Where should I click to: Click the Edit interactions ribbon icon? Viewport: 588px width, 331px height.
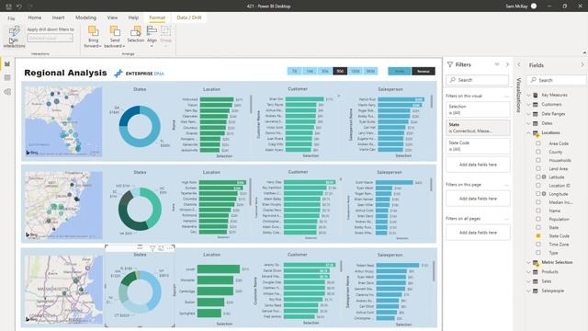[x=14, y=32]
